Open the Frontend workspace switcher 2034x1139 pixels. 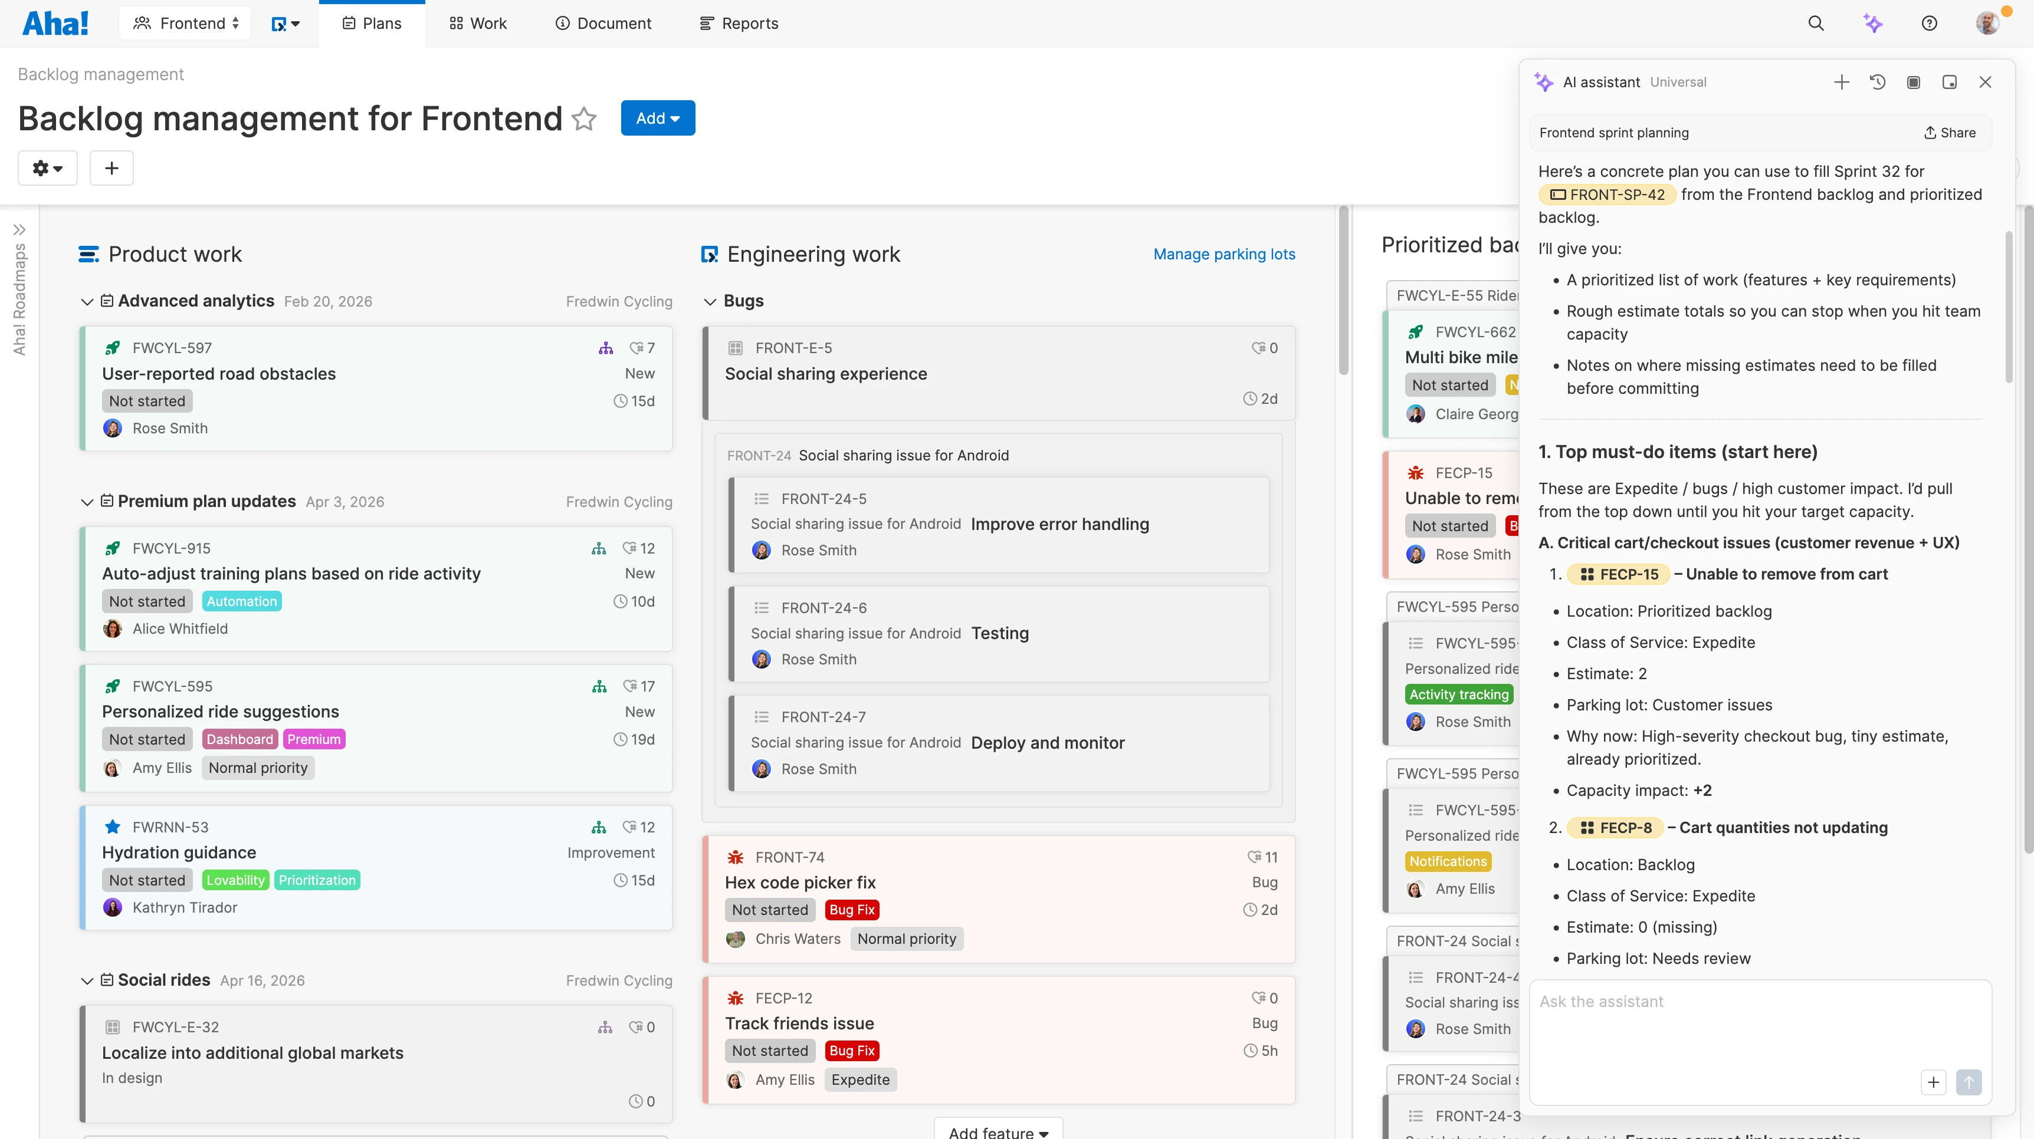(185, 23)
